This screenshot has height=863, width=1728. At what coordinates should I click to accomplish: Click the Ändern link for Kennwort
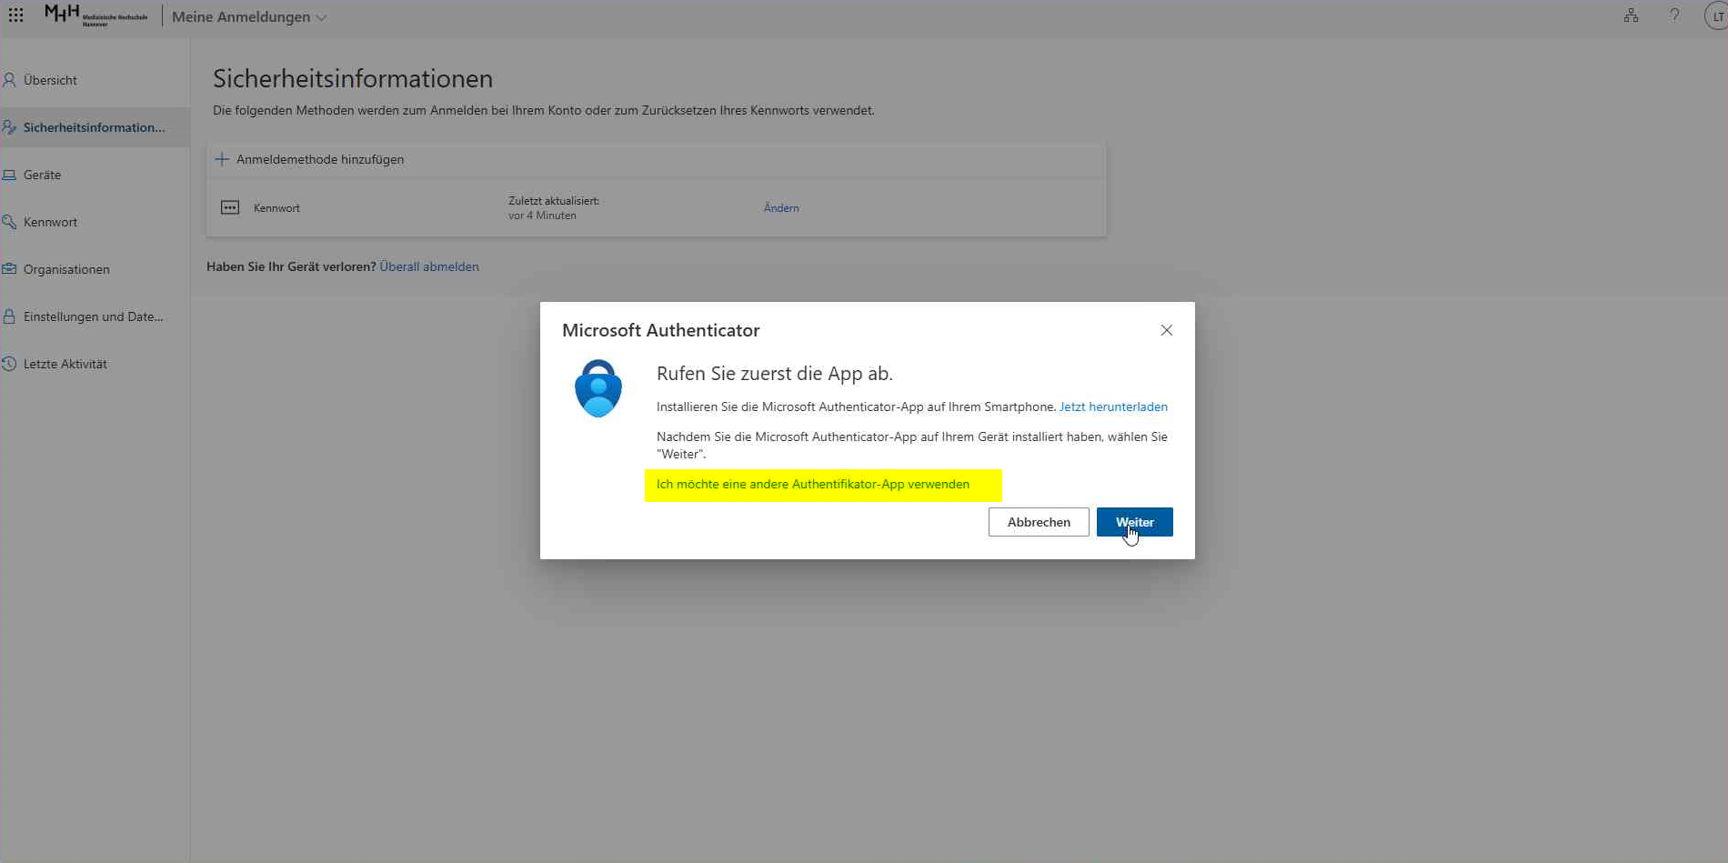(x=781, y=208)
